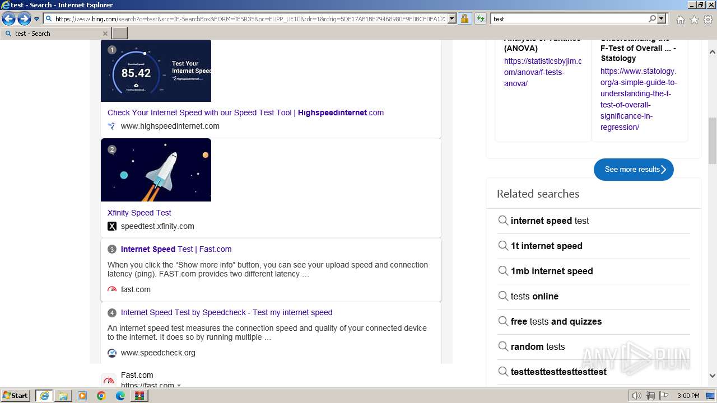
Task: Click the address bar URL field
Action: pyautogui.click(x=250, y=18)
